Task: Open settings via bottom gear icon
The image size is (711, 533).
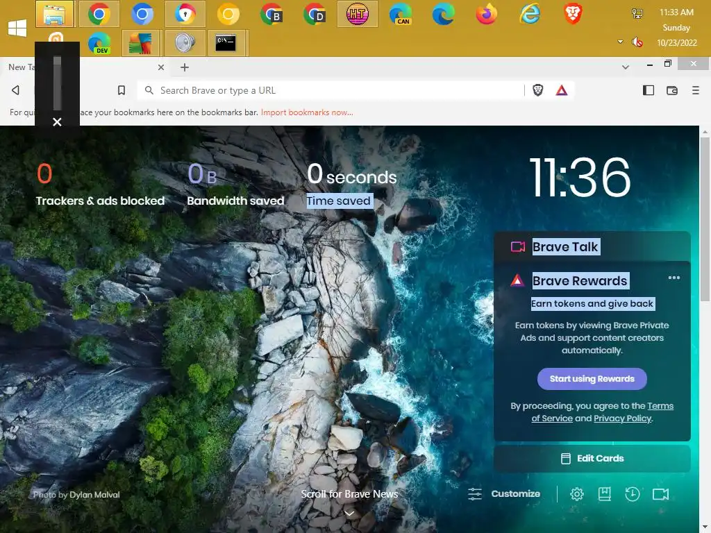Action: 577,493
